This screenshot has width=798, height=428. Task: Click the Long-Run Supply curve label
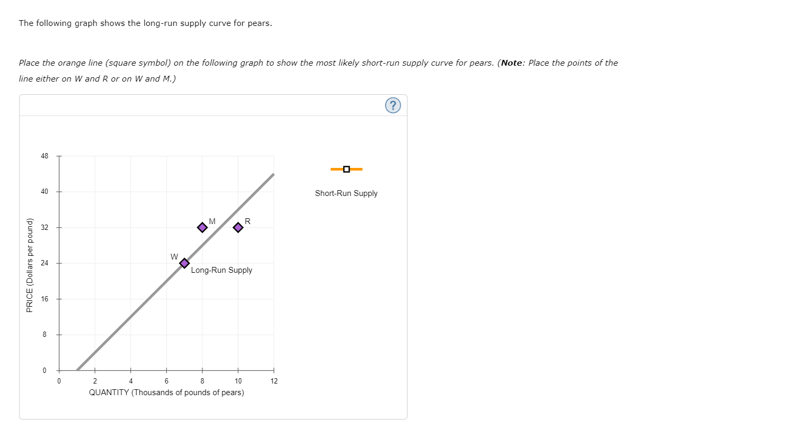(221, 270)
